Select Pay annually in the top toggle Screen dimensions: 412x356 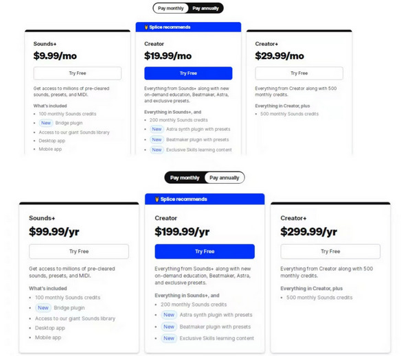[x=205, y=8]
